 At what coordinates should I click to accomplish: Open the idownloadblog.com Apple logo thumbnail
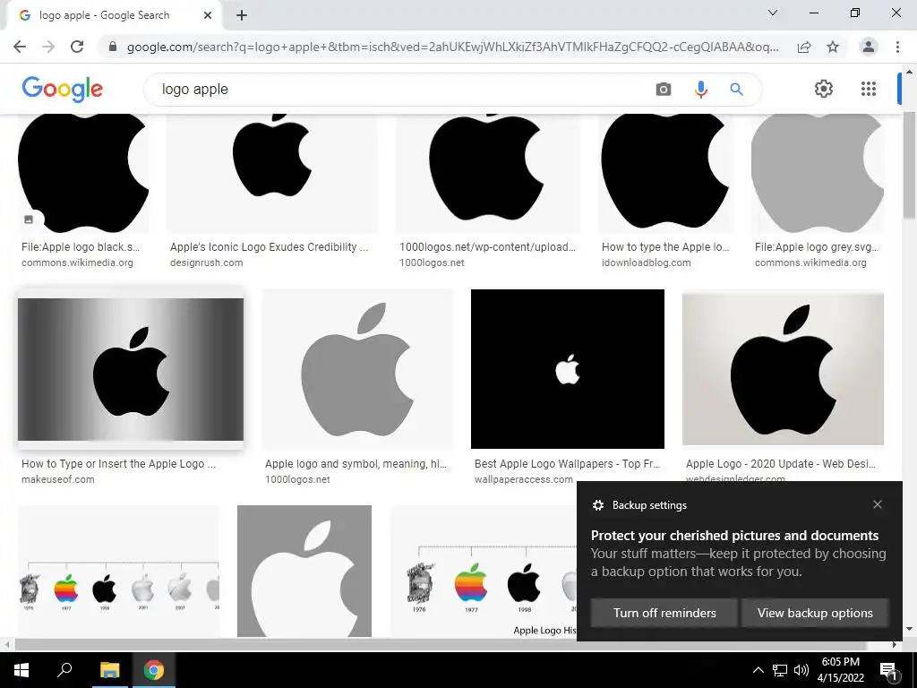tap(665, 173)
